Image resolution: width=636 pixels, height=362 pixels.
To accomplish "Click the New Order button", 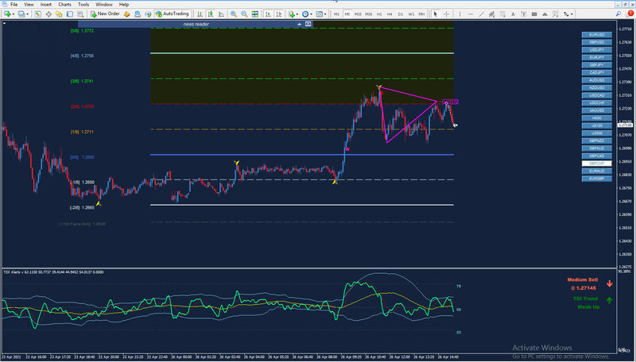I will click(x=105, y=14).
